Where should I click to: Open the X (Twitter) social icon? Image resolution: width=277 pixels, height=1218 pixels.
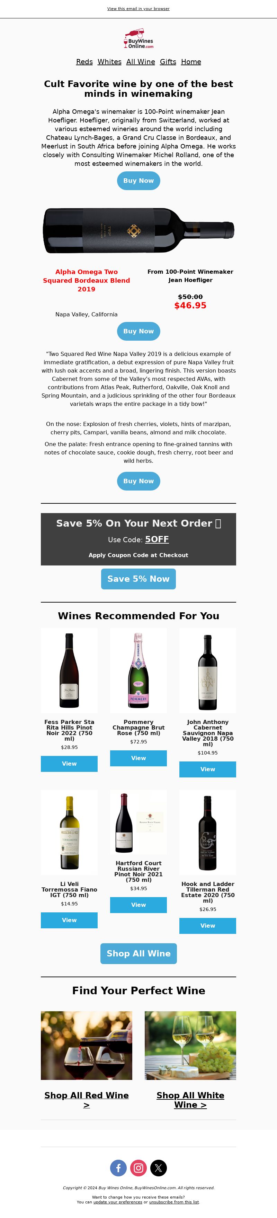pyautogui.click(x=159, y=1168)
